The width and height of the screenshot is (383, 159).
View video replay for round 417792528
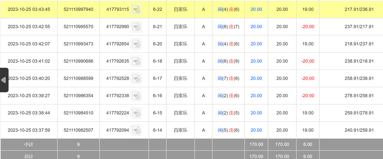[x=136, y=78]
